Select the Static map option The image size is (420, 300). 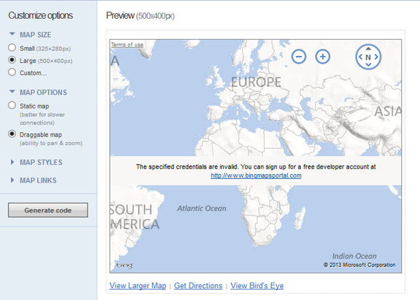pyautogui.click(x=12, y=106)
